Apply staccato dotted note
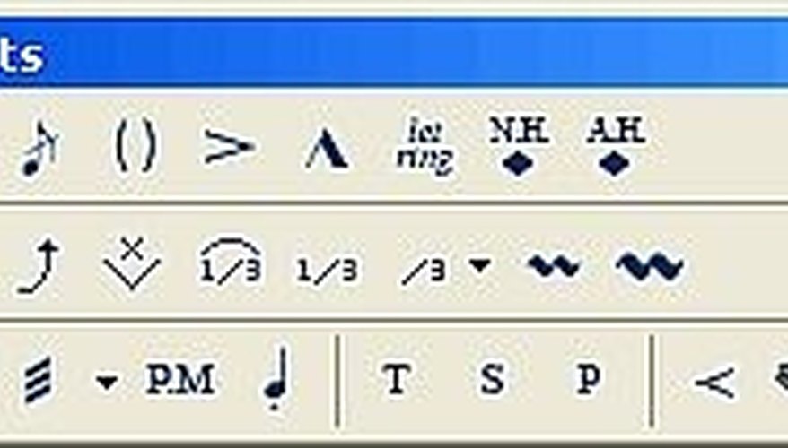 [x=276, y=379]
